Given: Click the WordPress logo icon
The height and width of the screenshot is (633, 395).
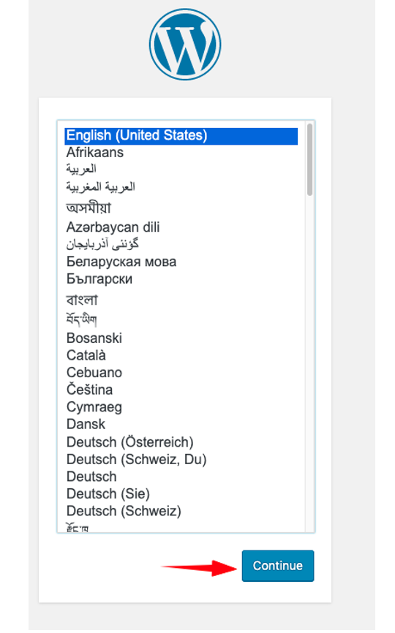Looking at the screenshot, I should click(x=185, y=45).
